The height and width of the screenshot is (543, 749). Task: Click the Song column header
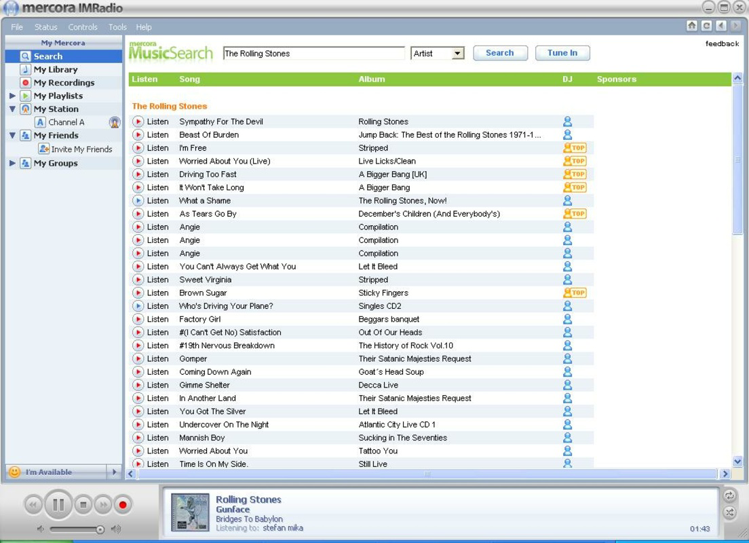[190, 79]
